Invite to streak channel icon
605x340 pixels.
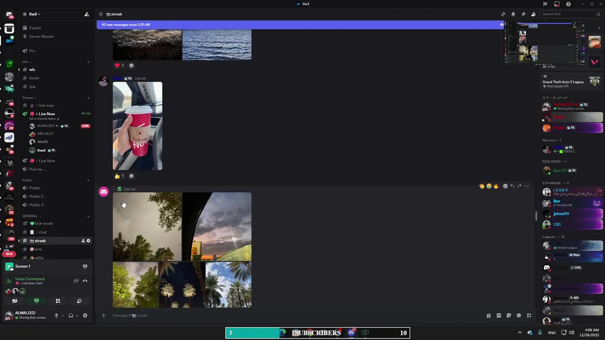tap(83, 241)
